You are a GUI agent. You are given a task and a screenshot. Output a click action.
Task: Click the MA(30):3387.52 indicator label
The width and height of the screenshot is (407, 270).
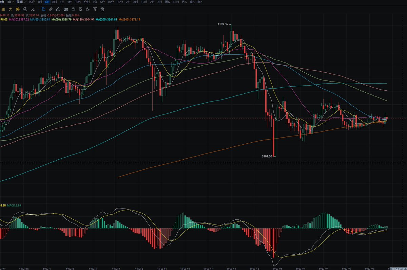tap(19, 20)
